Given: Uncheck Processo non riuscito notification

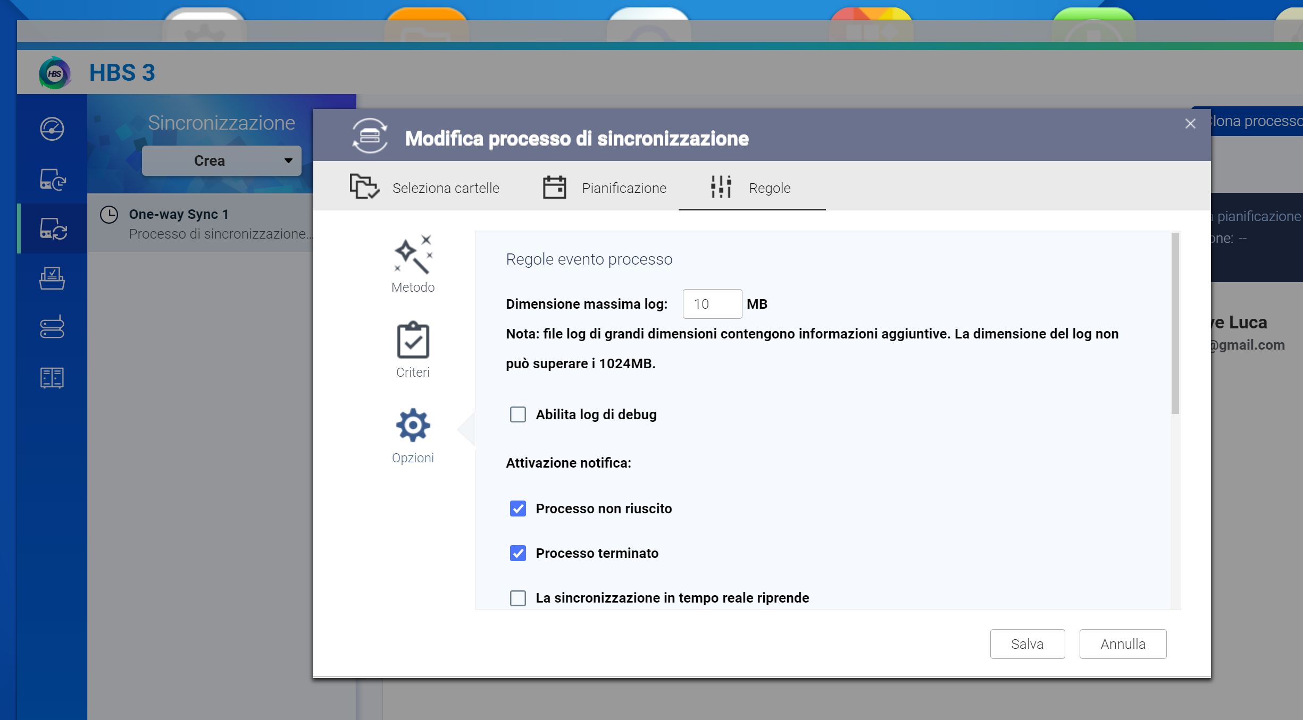Looking at the screenshot, I should pos(517,509).
